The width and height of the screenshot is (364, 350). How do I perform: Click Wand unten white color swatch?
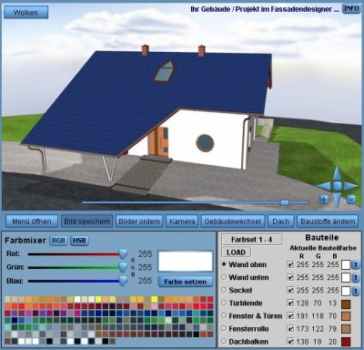coord(346,278)
